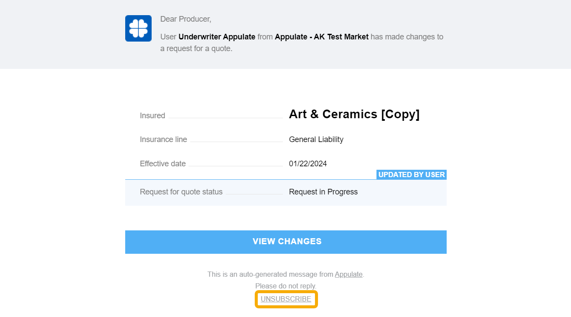The image size is (571, 317).
Task: Select the Art & Ceramics [Copy] heading
Action: pos(354,114)
